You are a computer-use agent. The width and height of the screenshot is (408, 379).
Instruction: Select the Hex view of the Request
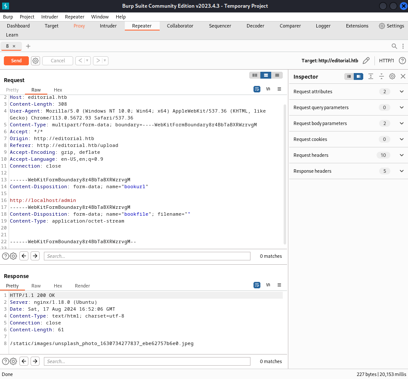pyautogui.click(x=58, y=90)
